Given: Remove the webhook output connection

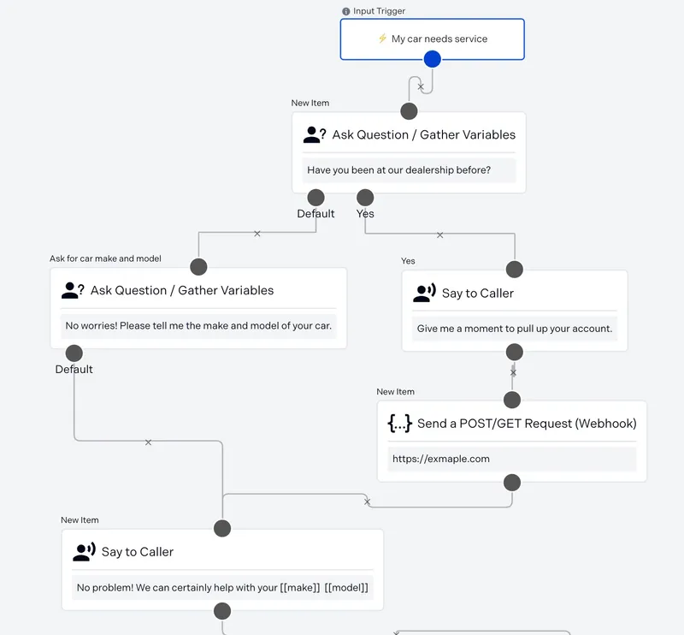Looking at the screenshot, I should click(x=368, y=502).
